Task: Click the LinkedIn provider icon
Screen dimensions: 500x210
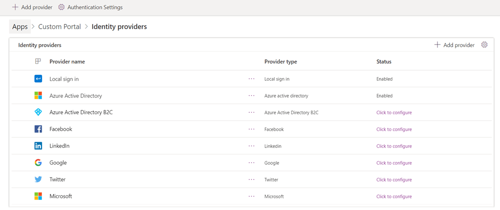Action: 38,146
